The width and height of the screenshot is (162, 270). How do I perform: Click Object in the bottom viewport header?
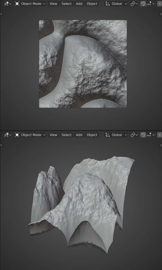(x=92, y=135)
